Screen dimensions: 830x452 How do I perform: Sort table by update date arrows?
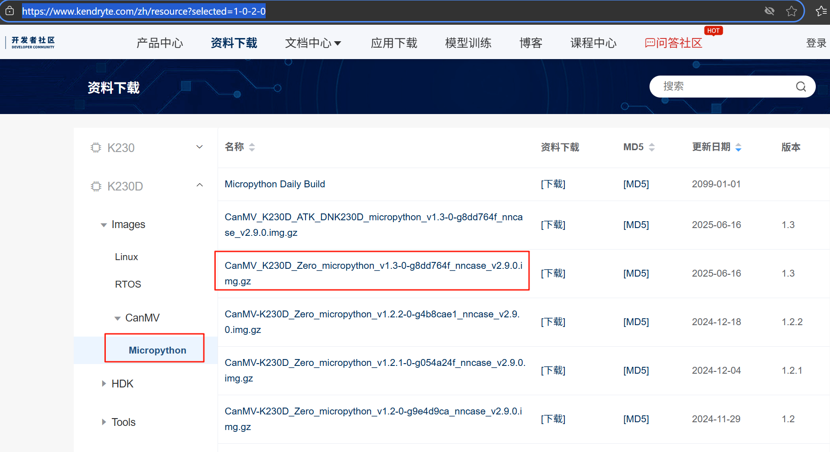(x=738, y=147)
